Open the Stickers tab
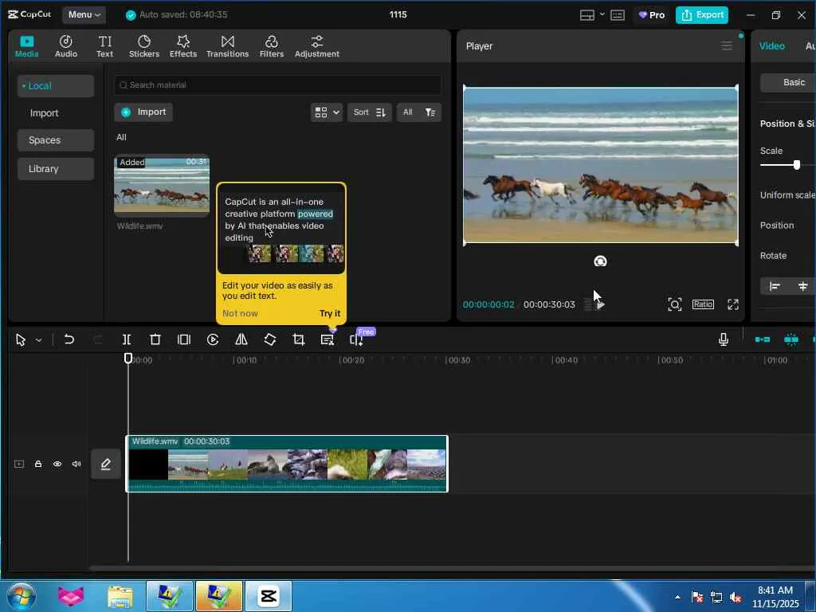816x612 pixels. [x=144, y=46]
